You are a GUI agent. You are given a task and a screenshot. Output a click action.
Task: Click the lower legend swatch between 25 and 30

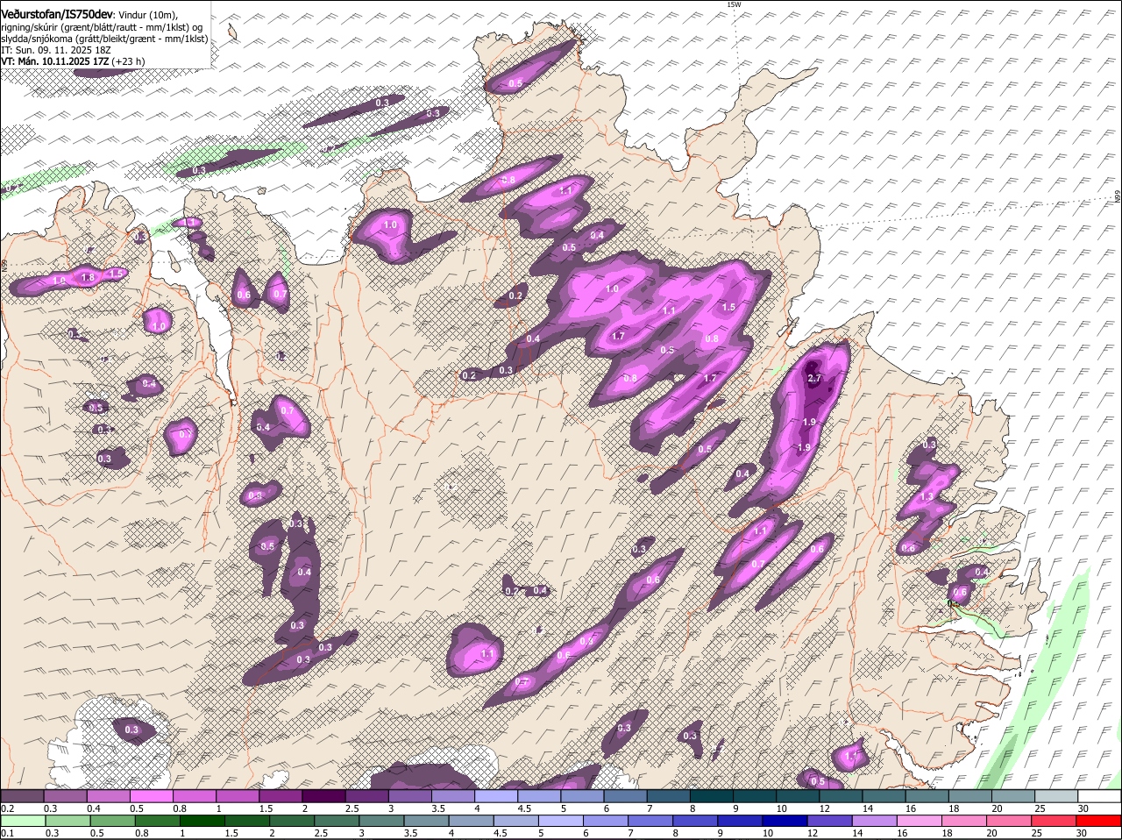[x=1055, y=822]
